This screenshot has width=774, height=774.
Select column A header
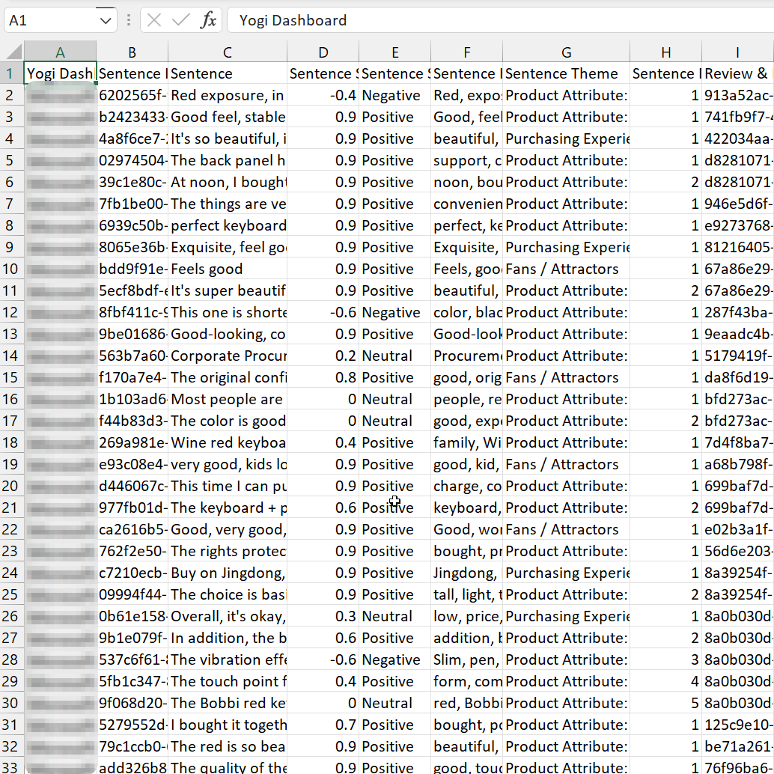[60, 52]
